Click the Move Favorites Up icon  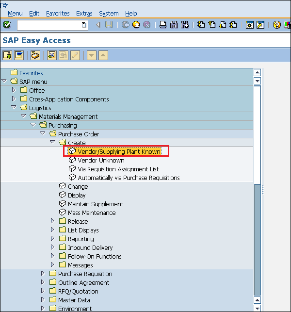click(x=103, y=55)
